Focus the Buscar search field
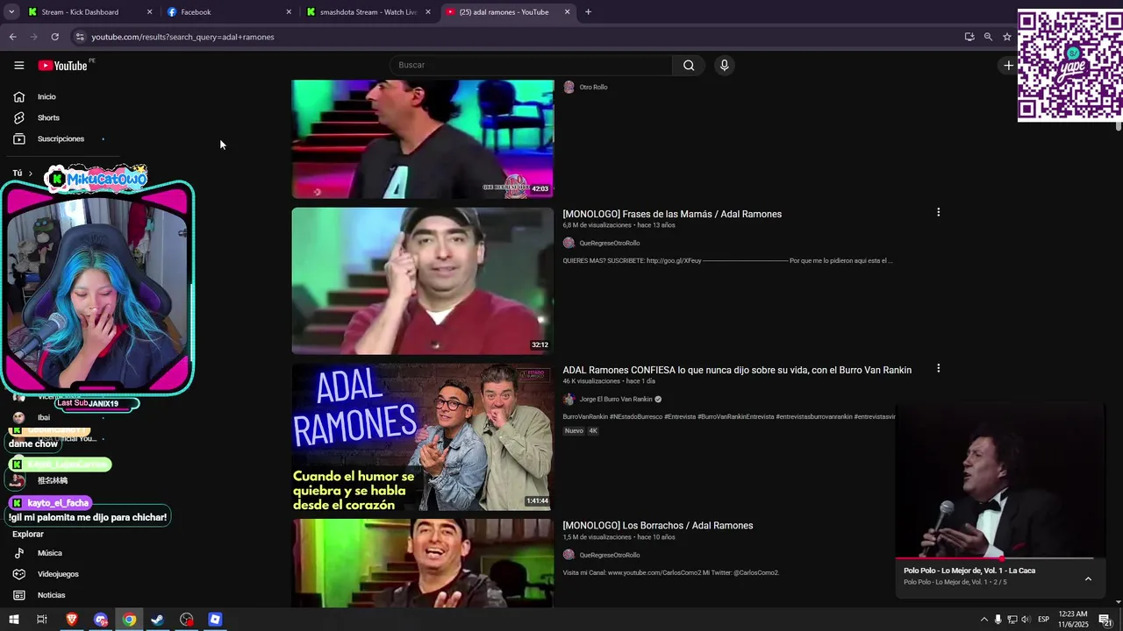 (x=531, y=65)
